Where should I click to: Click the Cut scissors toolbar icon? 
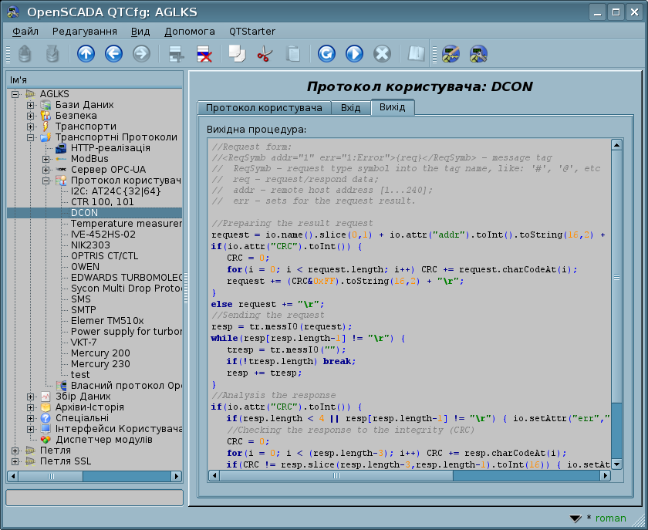coord(265,53)
